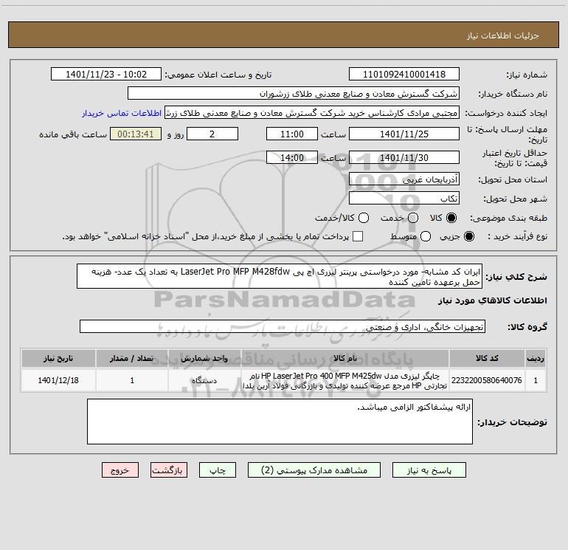Click the delivery province field 'آذربایجان غربی'
Viewport: 568px width, 550px height.
point(404,179)
